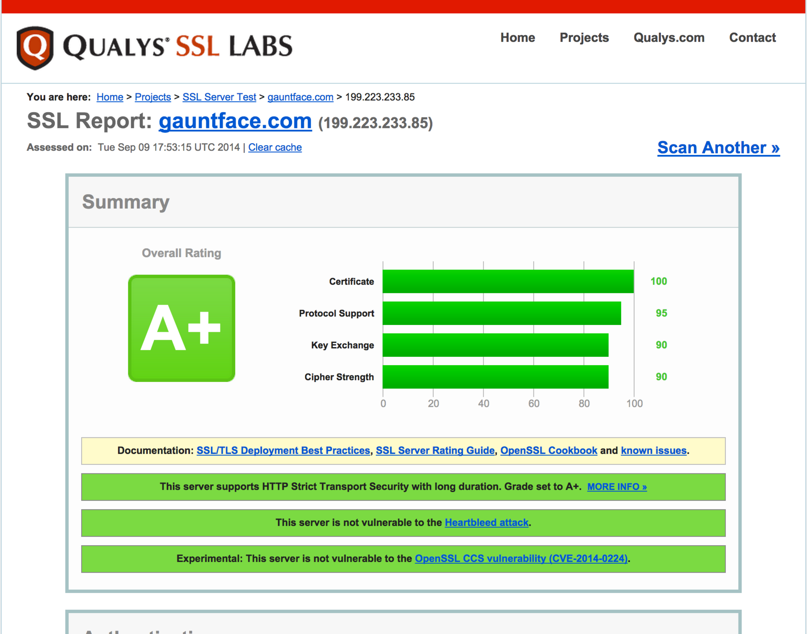This screenshot has width=807, height=634.
Task: Follow the Projects breadcrumb link
Action: click(153, 97)
